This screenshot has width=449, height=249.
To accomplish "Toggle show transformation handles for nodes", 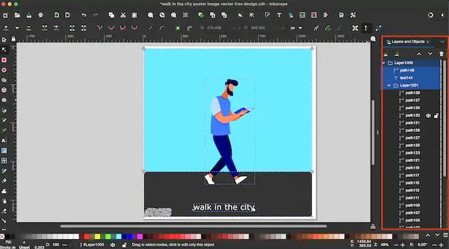I will coord(355,28).
